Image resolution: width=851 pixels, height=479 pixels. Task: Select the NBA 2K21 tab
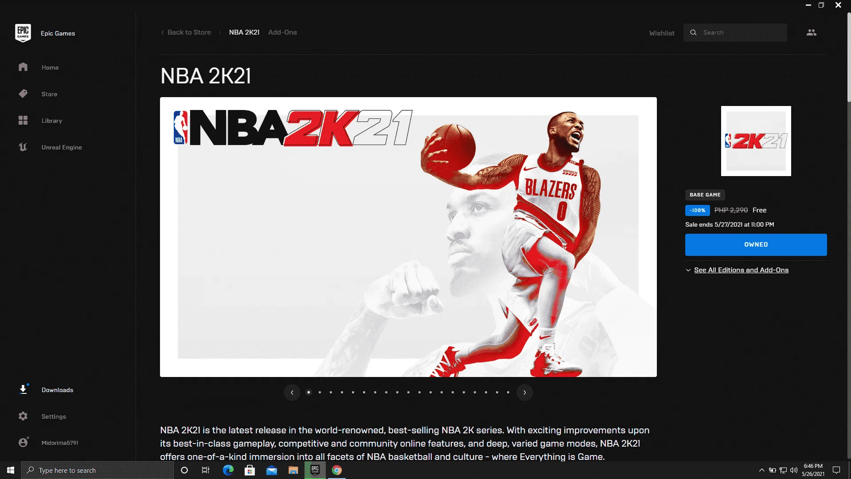(x=244, y=32)
